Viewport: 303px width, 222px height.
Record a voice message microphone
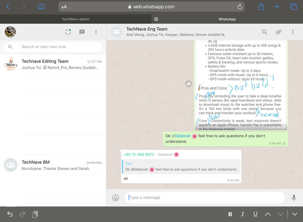(294, 198)
